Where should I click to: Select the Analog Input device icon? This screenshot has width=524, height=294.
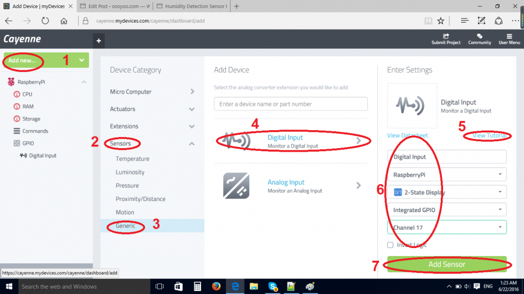236,185
